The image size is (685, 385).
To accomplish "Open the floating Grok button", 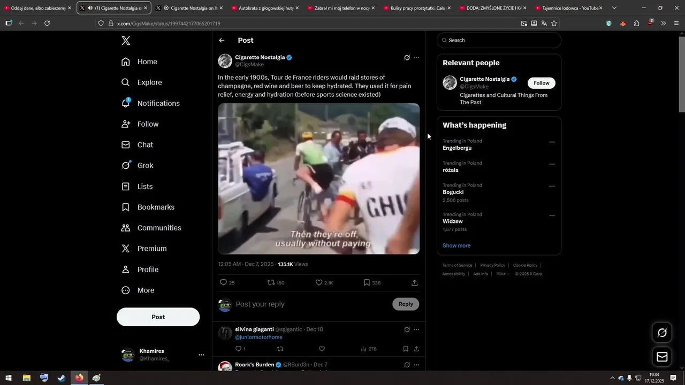I will tap(662, 333).
